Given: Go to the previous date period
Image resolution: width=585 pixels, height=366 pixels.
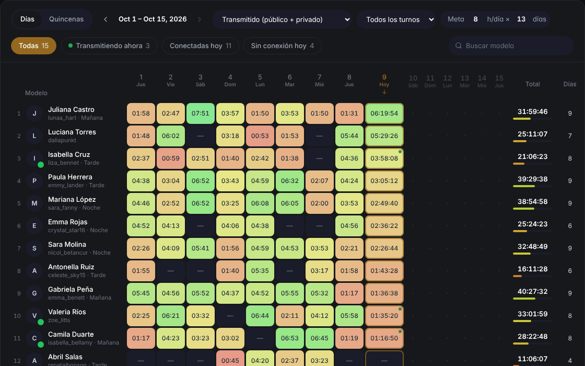Looking at the screenshot, I should tap(106, 19).
